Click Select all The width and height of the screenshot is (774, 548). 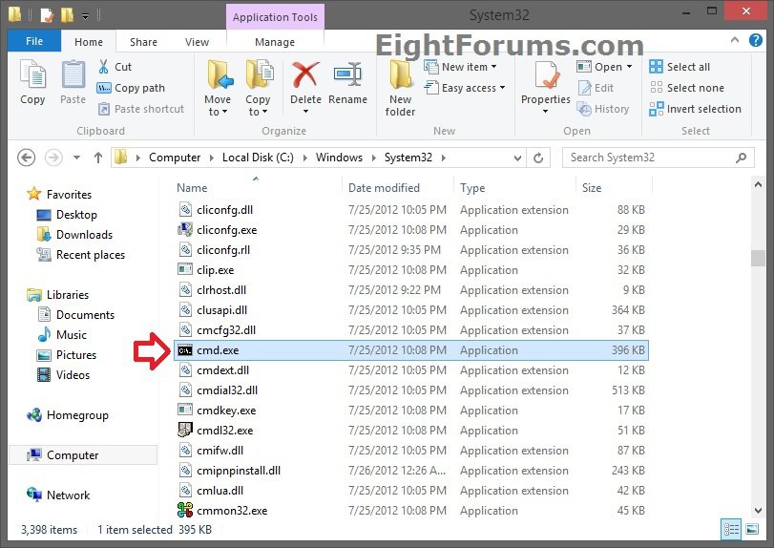680,67
